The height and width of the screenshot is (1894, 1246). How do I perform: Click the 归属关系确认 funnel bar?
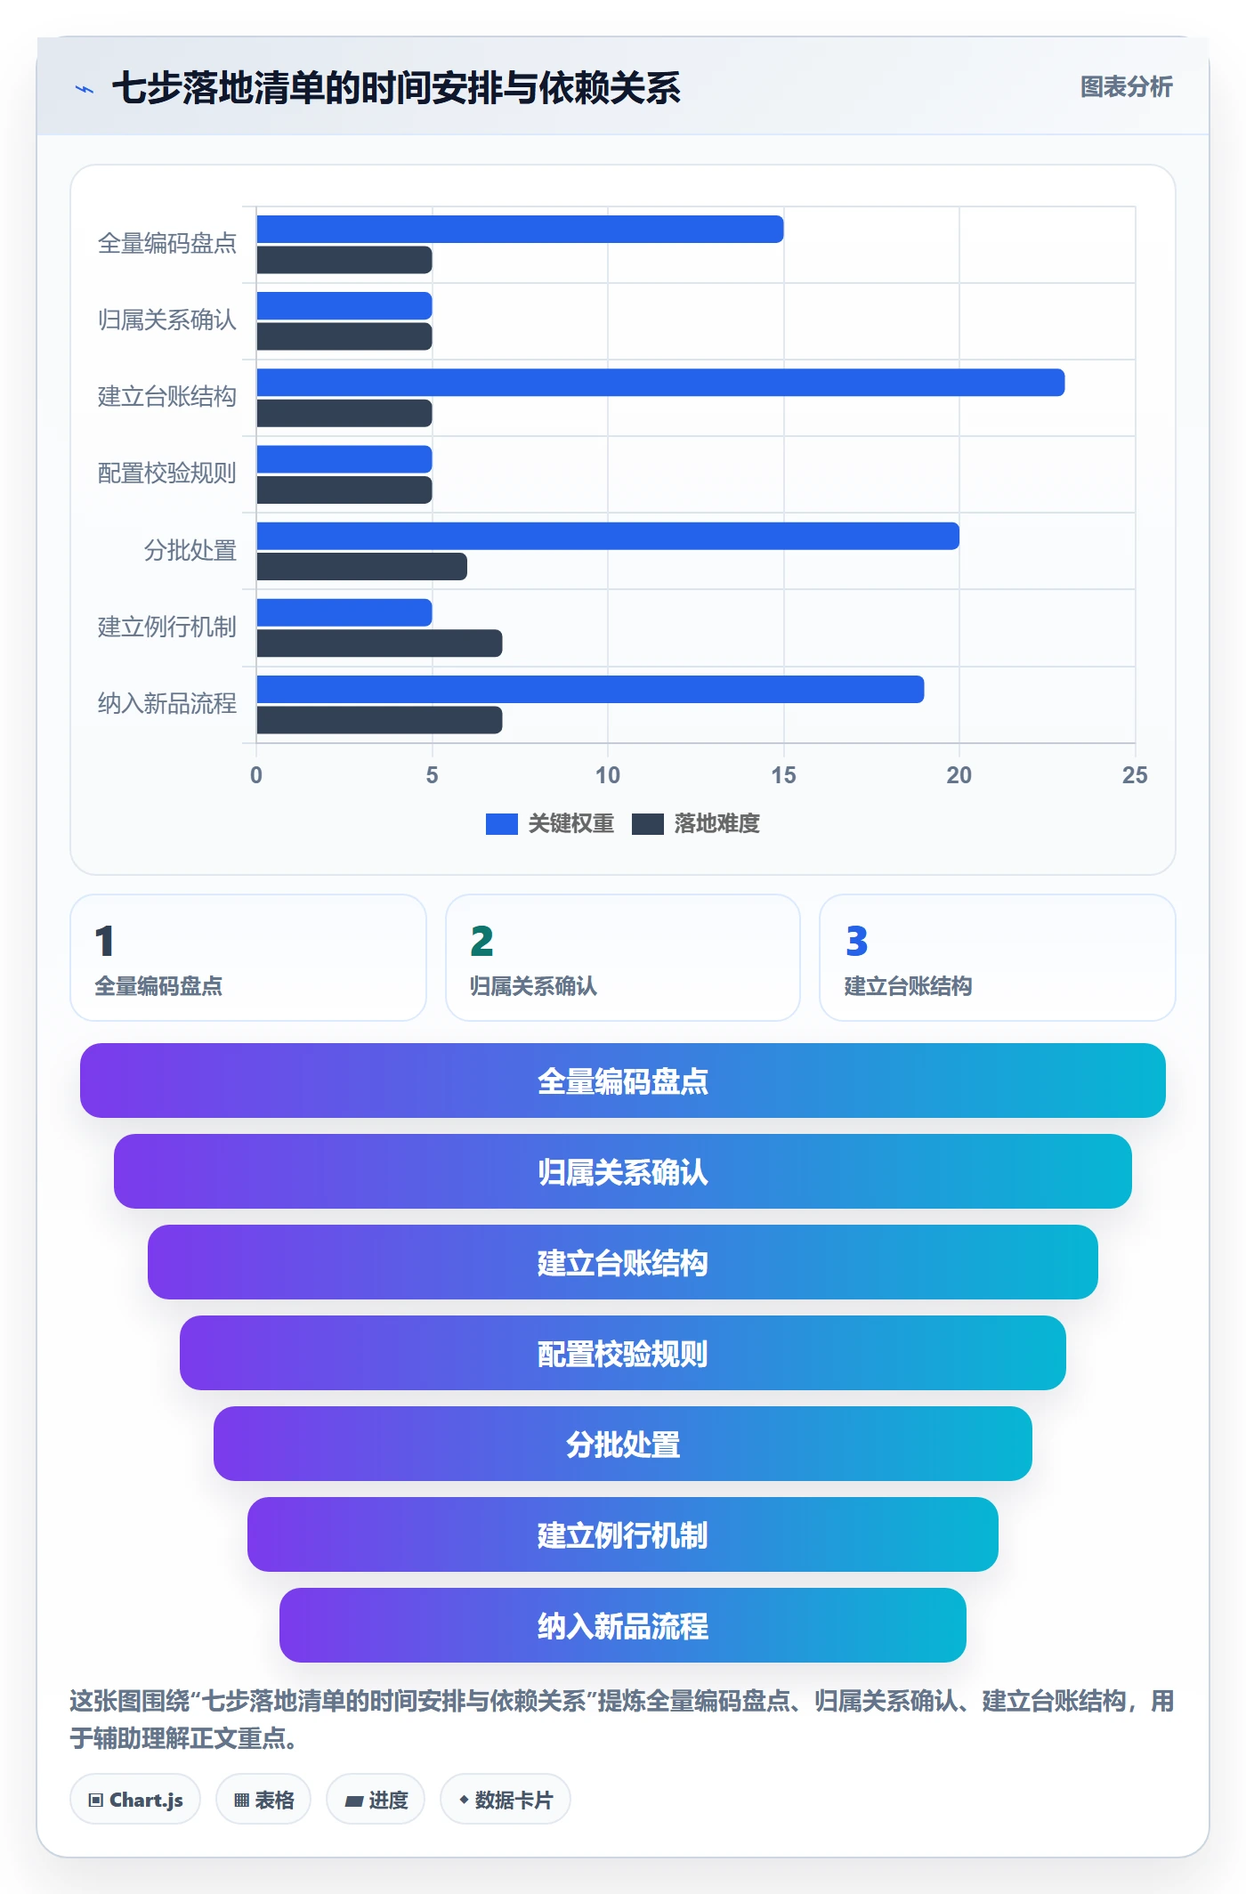click(623, 1171)
